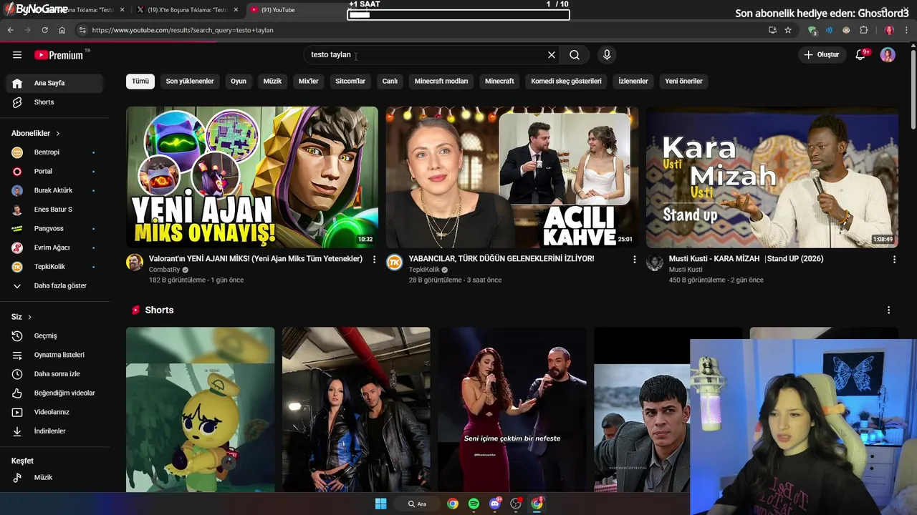Select the Komedi skeç gösterileri chip
917x515 pixels.
566,81
